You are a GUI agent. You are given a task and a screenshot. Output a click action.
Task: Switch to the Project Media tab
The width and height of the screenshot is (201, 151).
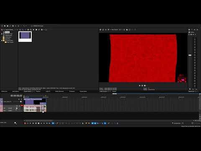(27, 91)
